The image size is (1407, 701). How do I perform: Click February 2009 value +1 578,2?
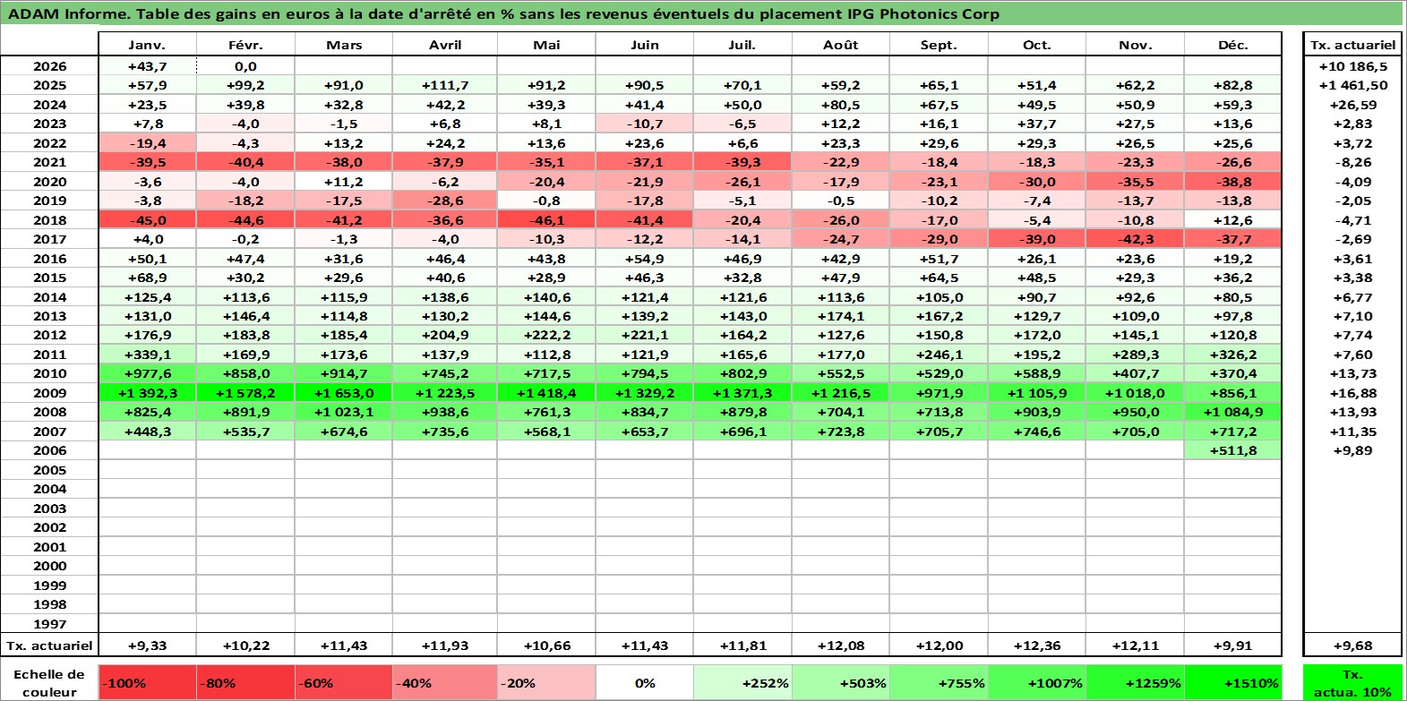245,393
